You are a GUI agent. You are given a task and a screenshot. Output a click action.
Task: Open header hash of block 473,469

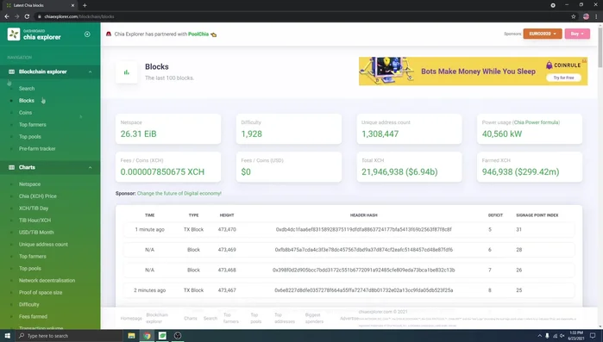pyautogui.click(x=363, y=250)
